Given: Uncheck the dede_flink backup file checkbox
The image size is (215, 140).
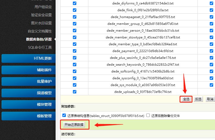Looking at the screenshot, I should point(74,10).
